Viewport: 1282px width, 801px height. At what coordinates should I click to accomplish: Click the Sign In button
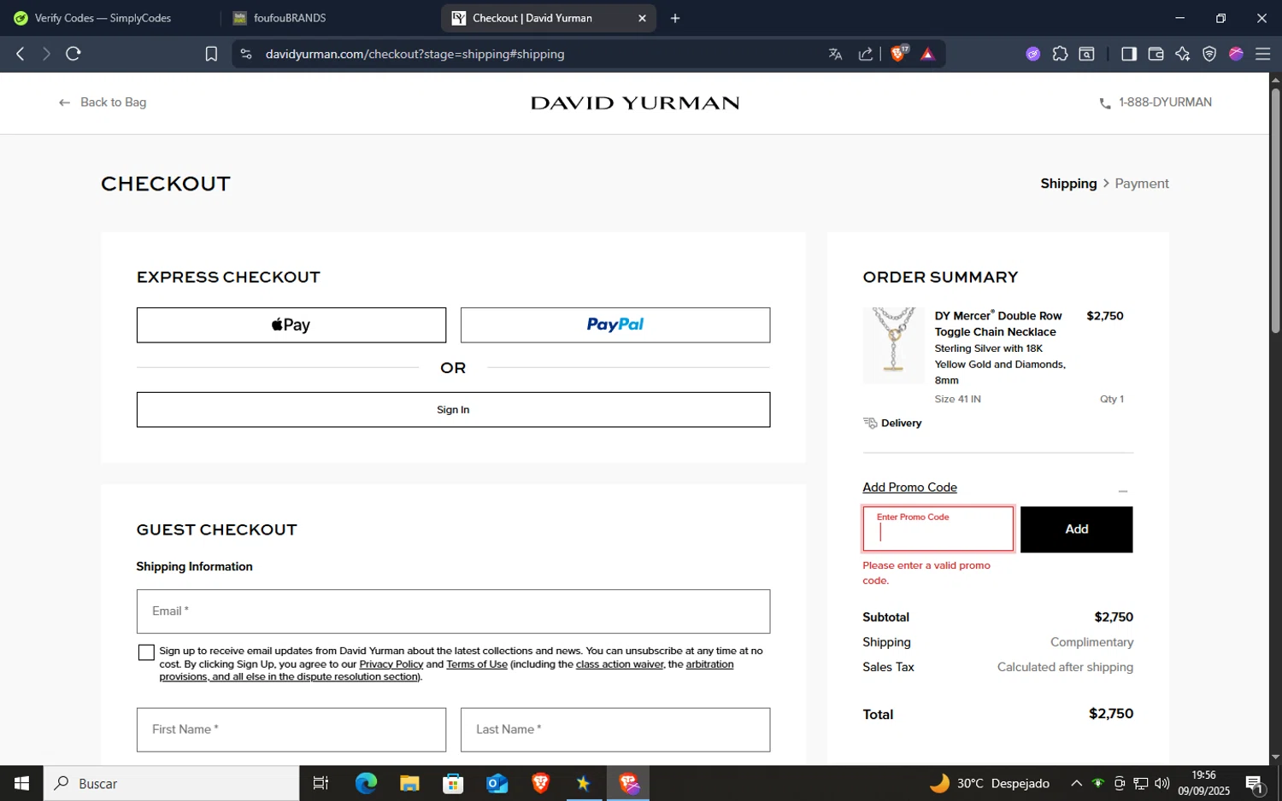tap(453, 410)
